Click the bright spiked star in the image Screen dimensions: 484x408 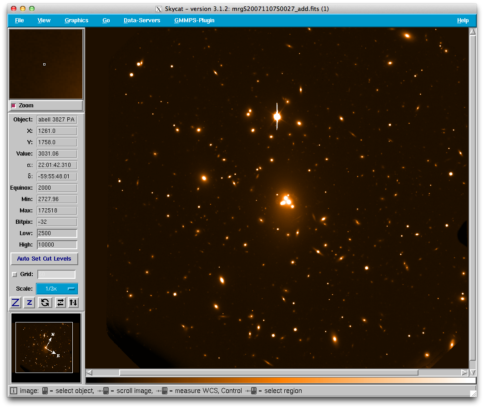tap(277, 116)
